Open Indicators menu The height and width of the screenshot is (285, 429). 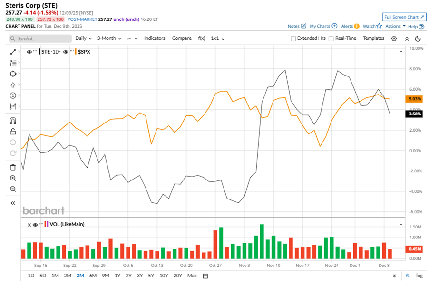[x=155, y=38]
